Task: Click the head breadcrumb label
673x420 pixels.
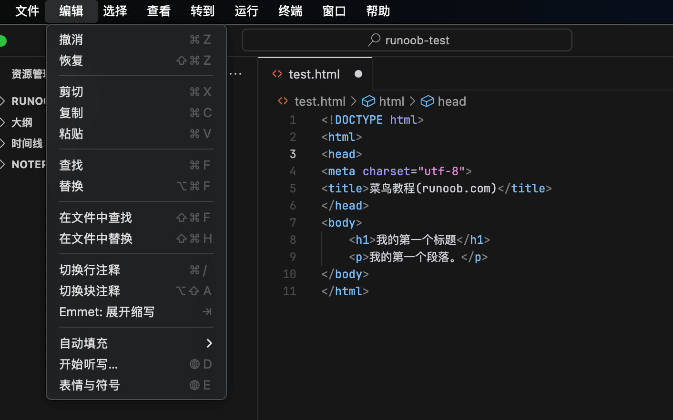Action: [451, 101]
